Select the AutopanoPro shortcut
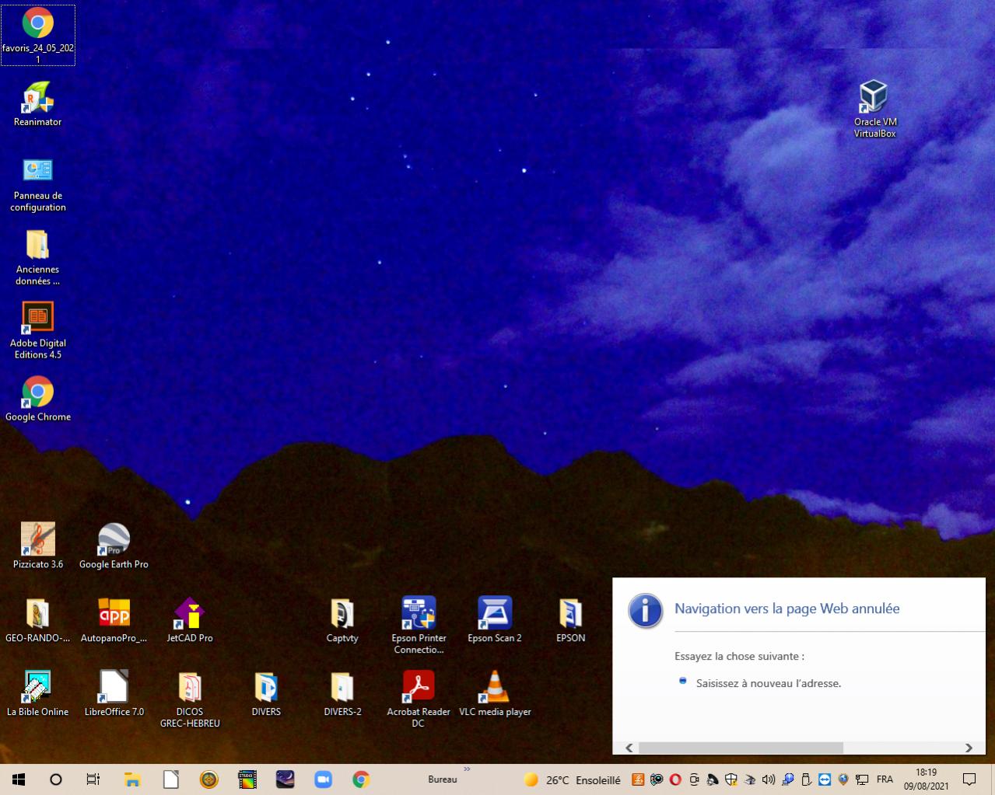 (114, 620)
